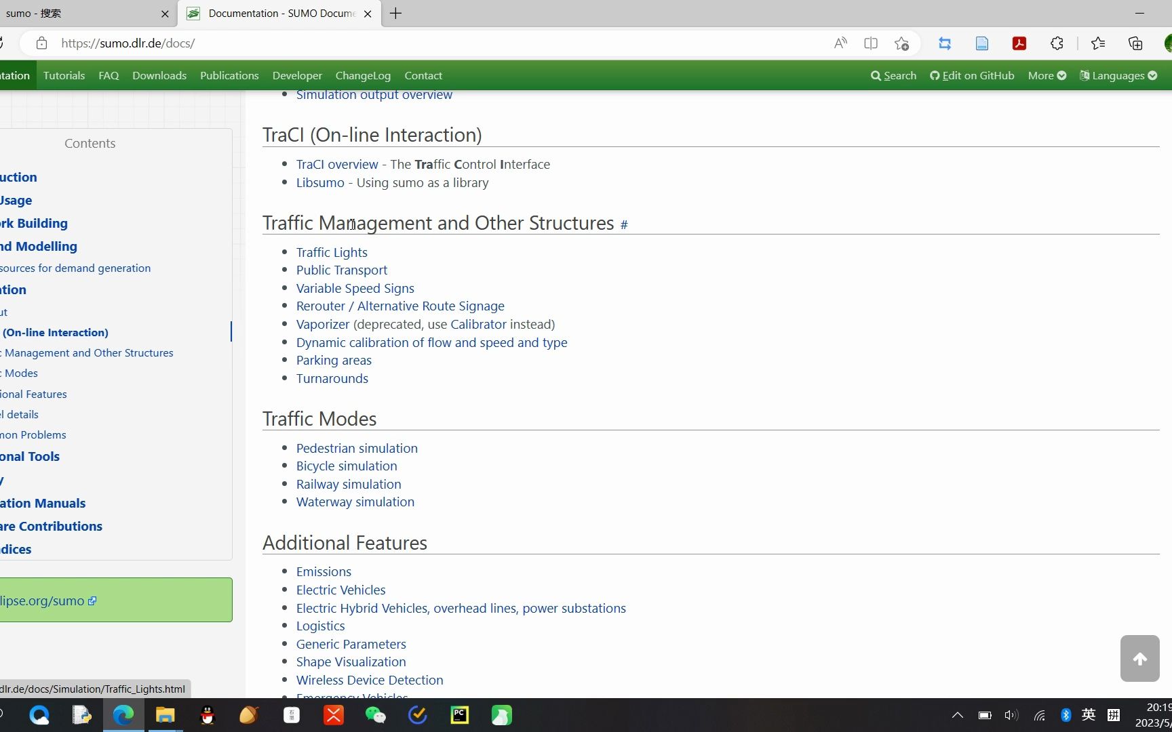
Task: Open the Public Transport link
Action: 342,270
